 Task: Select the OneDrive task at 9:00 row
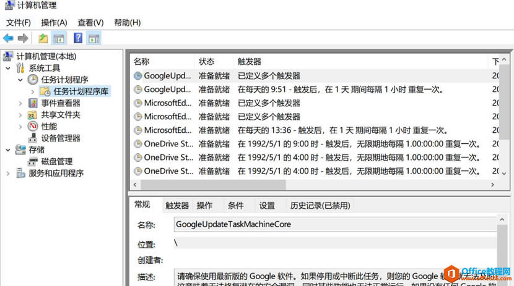(x=315, y=144)
